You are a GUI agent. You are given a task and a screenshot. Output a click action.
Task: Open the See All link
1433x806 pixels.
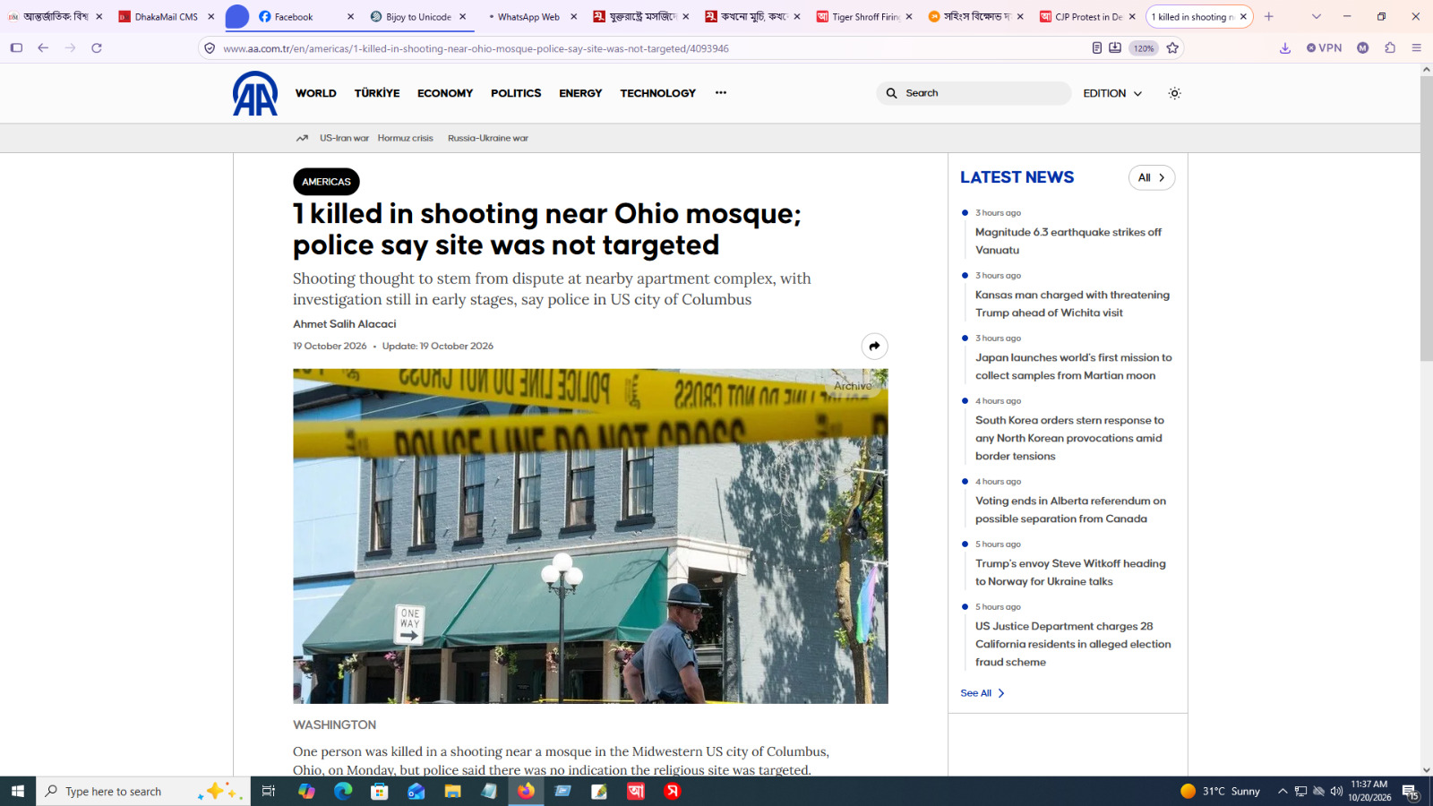click(x=983, y=693)
